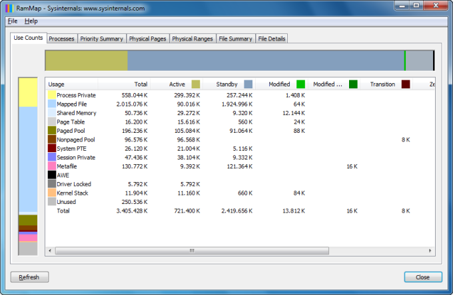This screenshot has height=295, width=453.
Task: Select the Session Private row label
Action: [76, 157]
